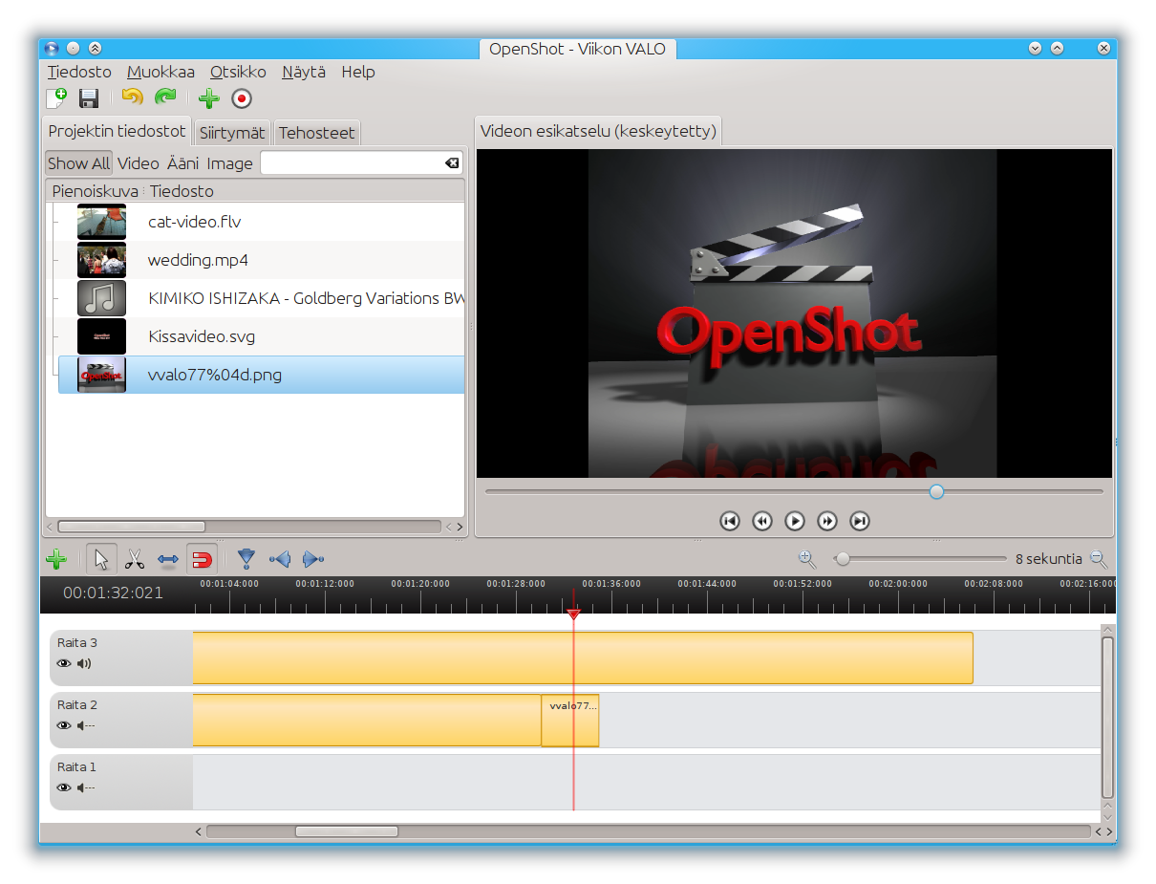Select vvalo77%04d.png in the file list

click(x=261, y=375)
